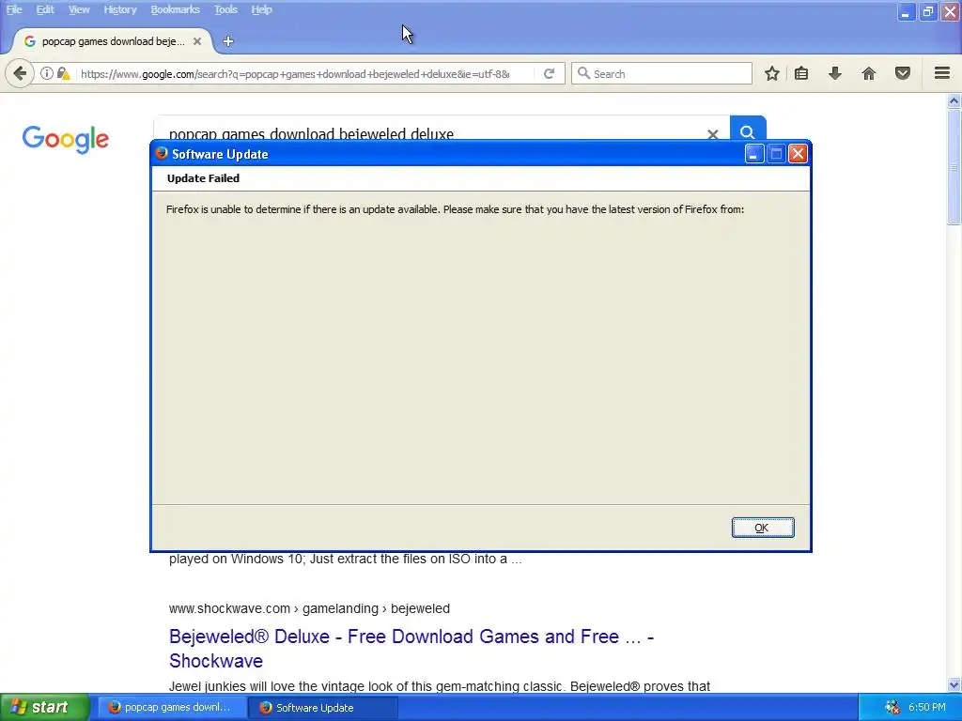Open the Edit menu
Screen dimensions: 962x721
pos(45,9)
